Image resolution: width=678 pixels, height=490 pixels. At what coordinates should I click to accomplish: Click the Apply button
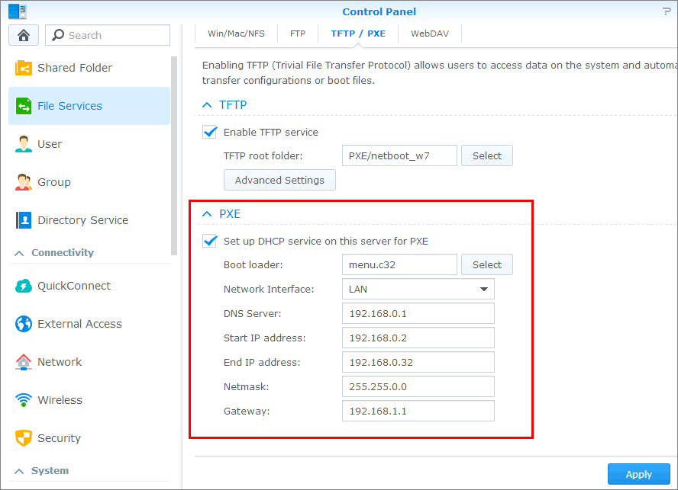(x=638, y=474)
